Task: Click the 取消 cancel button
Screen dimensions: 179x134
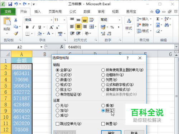Action: (x=134, y=132)
